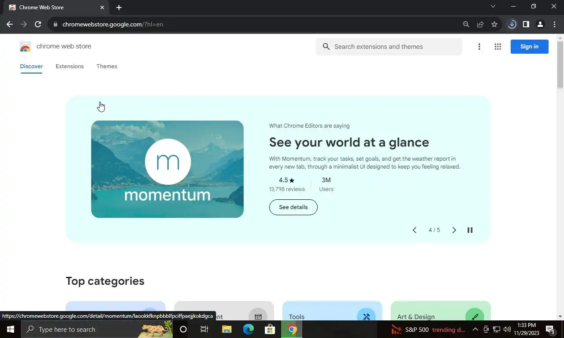564x338 pixels.
Task: Launch Microsoft Edge from taskbar
Action: (x=249, y=329)
